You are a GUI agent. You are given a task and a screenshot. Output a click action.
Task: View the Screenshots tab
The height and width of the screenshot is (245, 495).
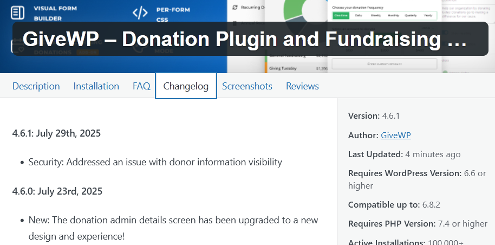(247, 86)
